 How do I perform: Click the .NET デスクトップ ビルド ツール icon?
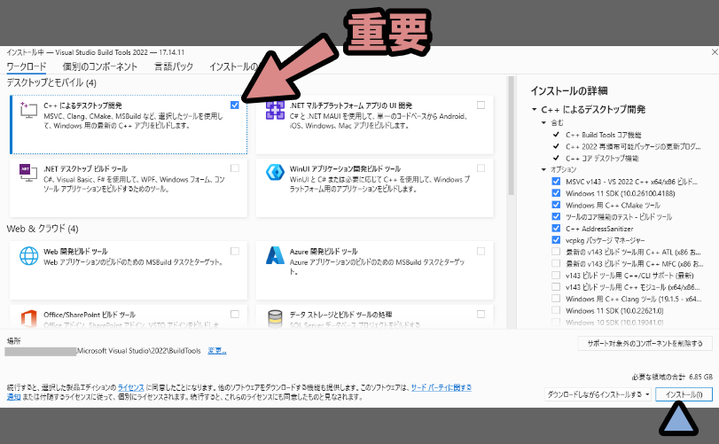[28, 173]
